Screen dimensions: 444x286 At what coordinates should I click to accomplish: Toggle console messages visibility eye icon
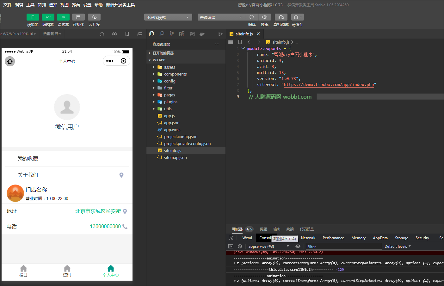click(298, 246)
